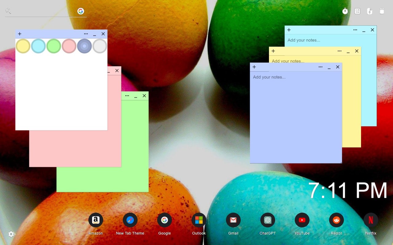Pick the pink color swatch
The height and width of the screenshot is (245, 393).
coord(69,46)
